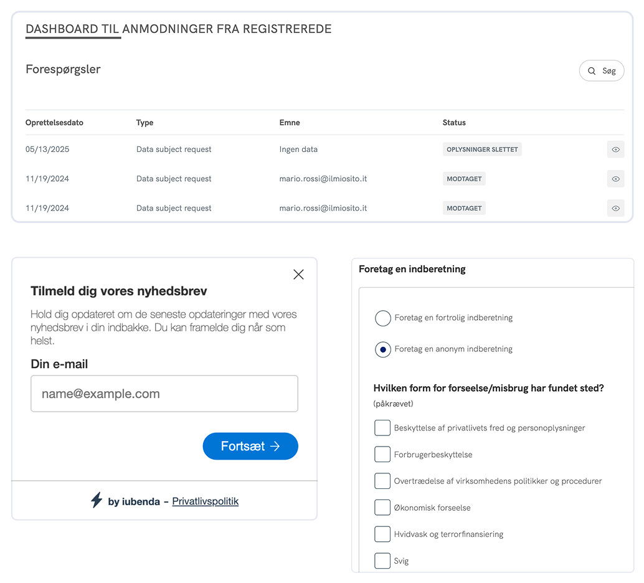644x583 pixels.
Task: Click eye icon for last request row
Action: coord(615,208)
